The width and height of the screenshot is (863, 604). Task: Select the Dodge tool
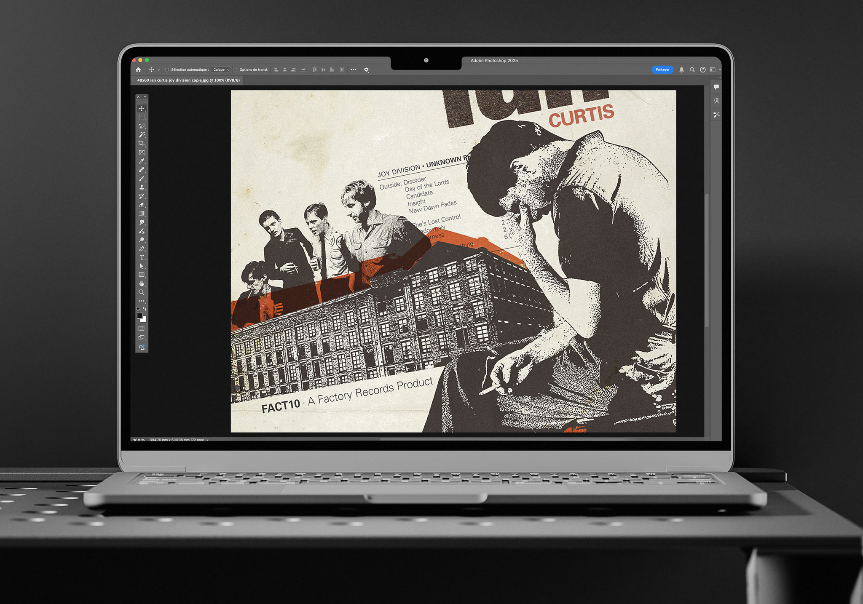coord(142,240)
